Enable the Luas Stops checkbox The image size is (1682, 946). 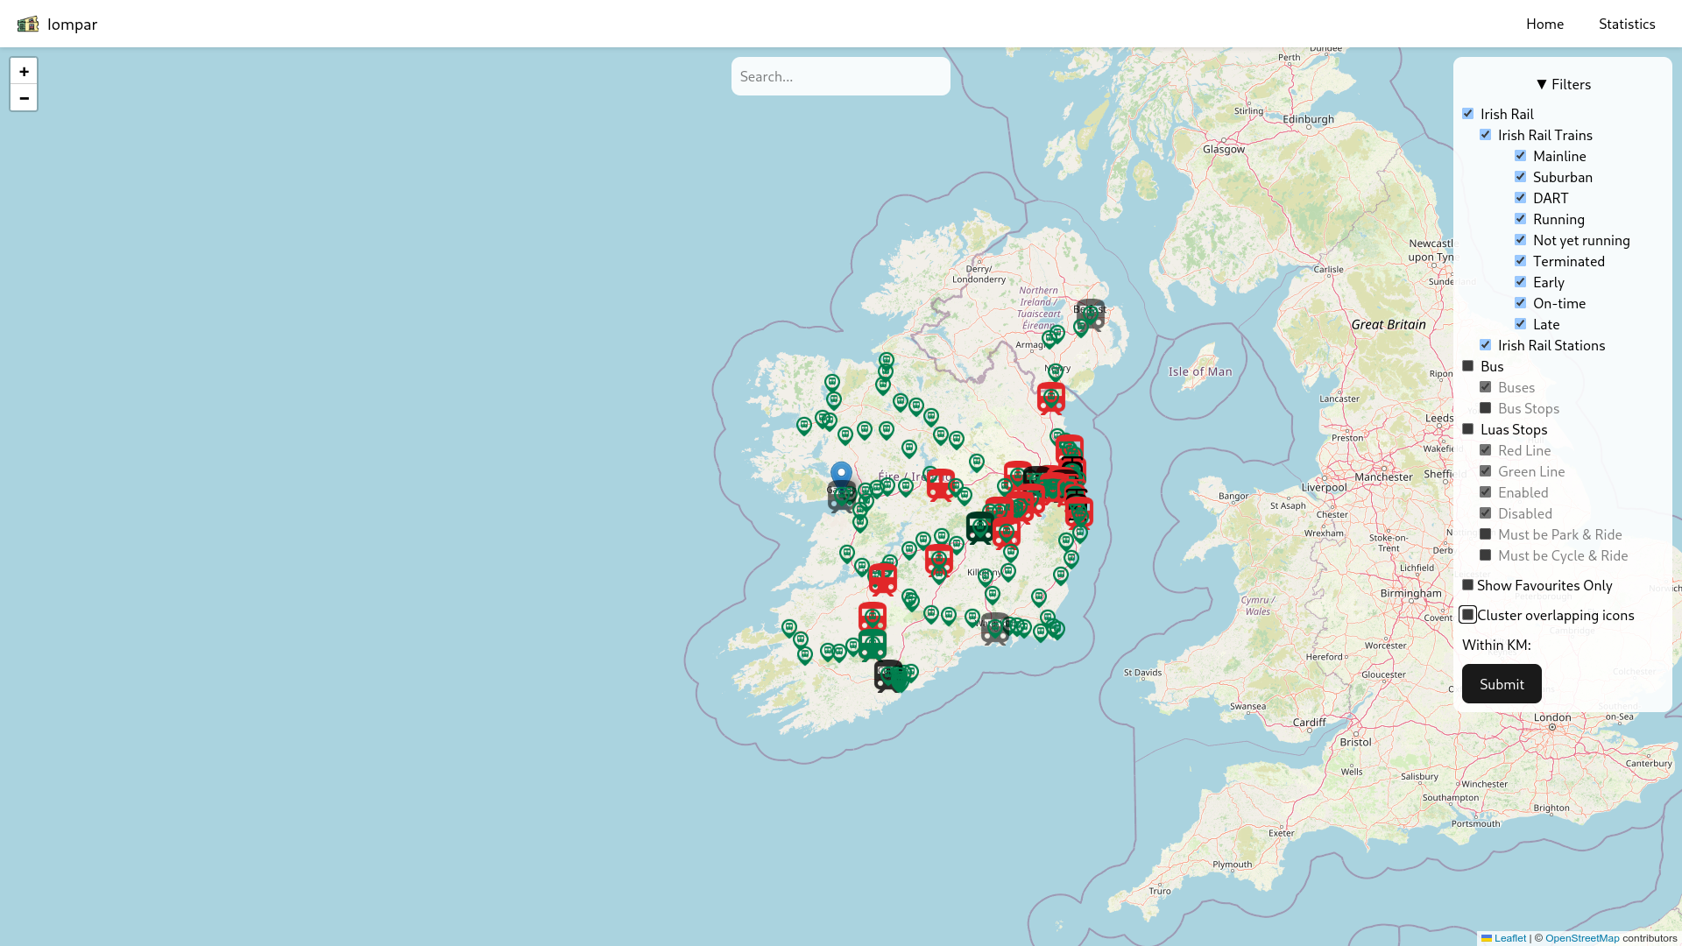point(1468,428)
